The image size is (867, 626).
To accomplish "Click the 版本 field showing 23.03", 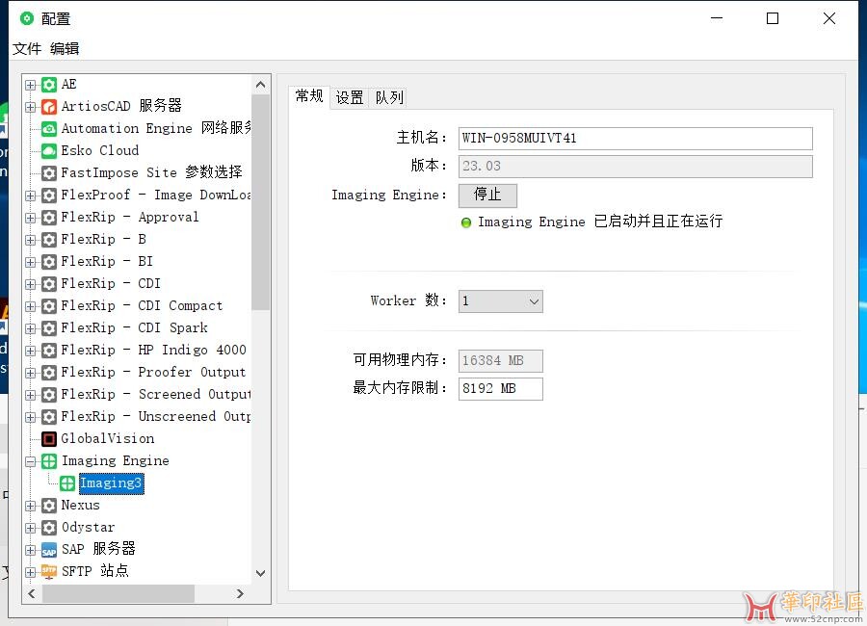I will [636, 167].
